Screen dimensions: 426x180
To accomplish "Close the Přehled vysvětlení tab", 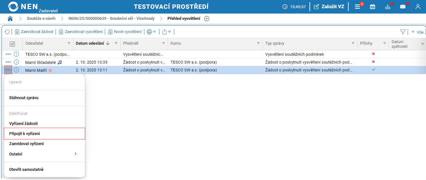I will pyautogui.click(x=207, y=19).
